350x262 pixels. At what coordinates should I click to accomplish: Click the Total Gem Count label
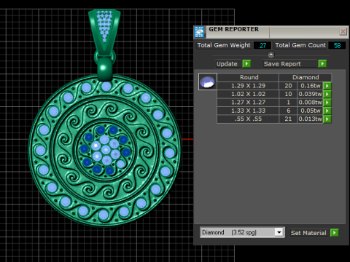[300, 45]
